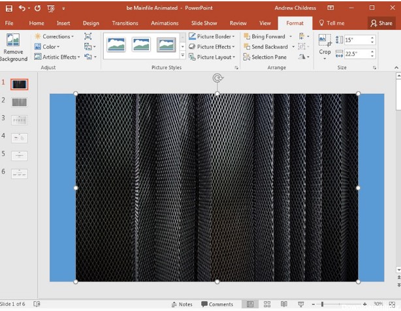
Task: Select the Crop tool icon
Action: [325, 43]
